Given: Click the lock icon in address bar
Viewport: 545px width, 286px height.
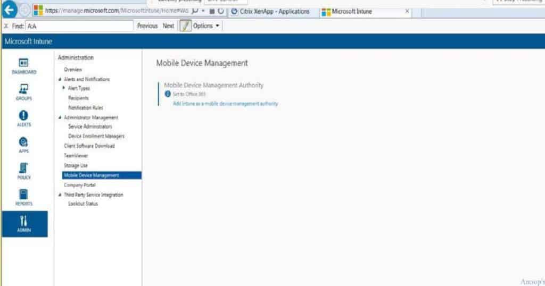Looking at the screenshot, I should (x=212, y=11).
